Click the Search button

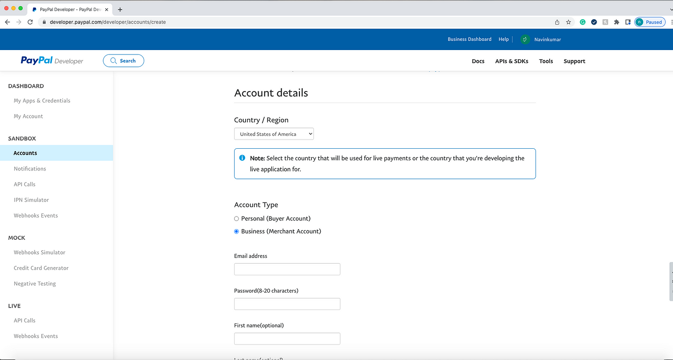124,61
